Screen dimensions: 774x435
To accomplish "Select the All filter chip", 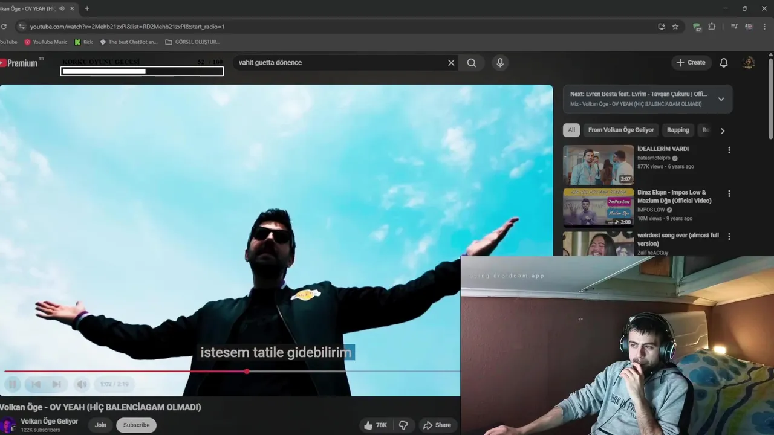I will (x=571, y=130).
